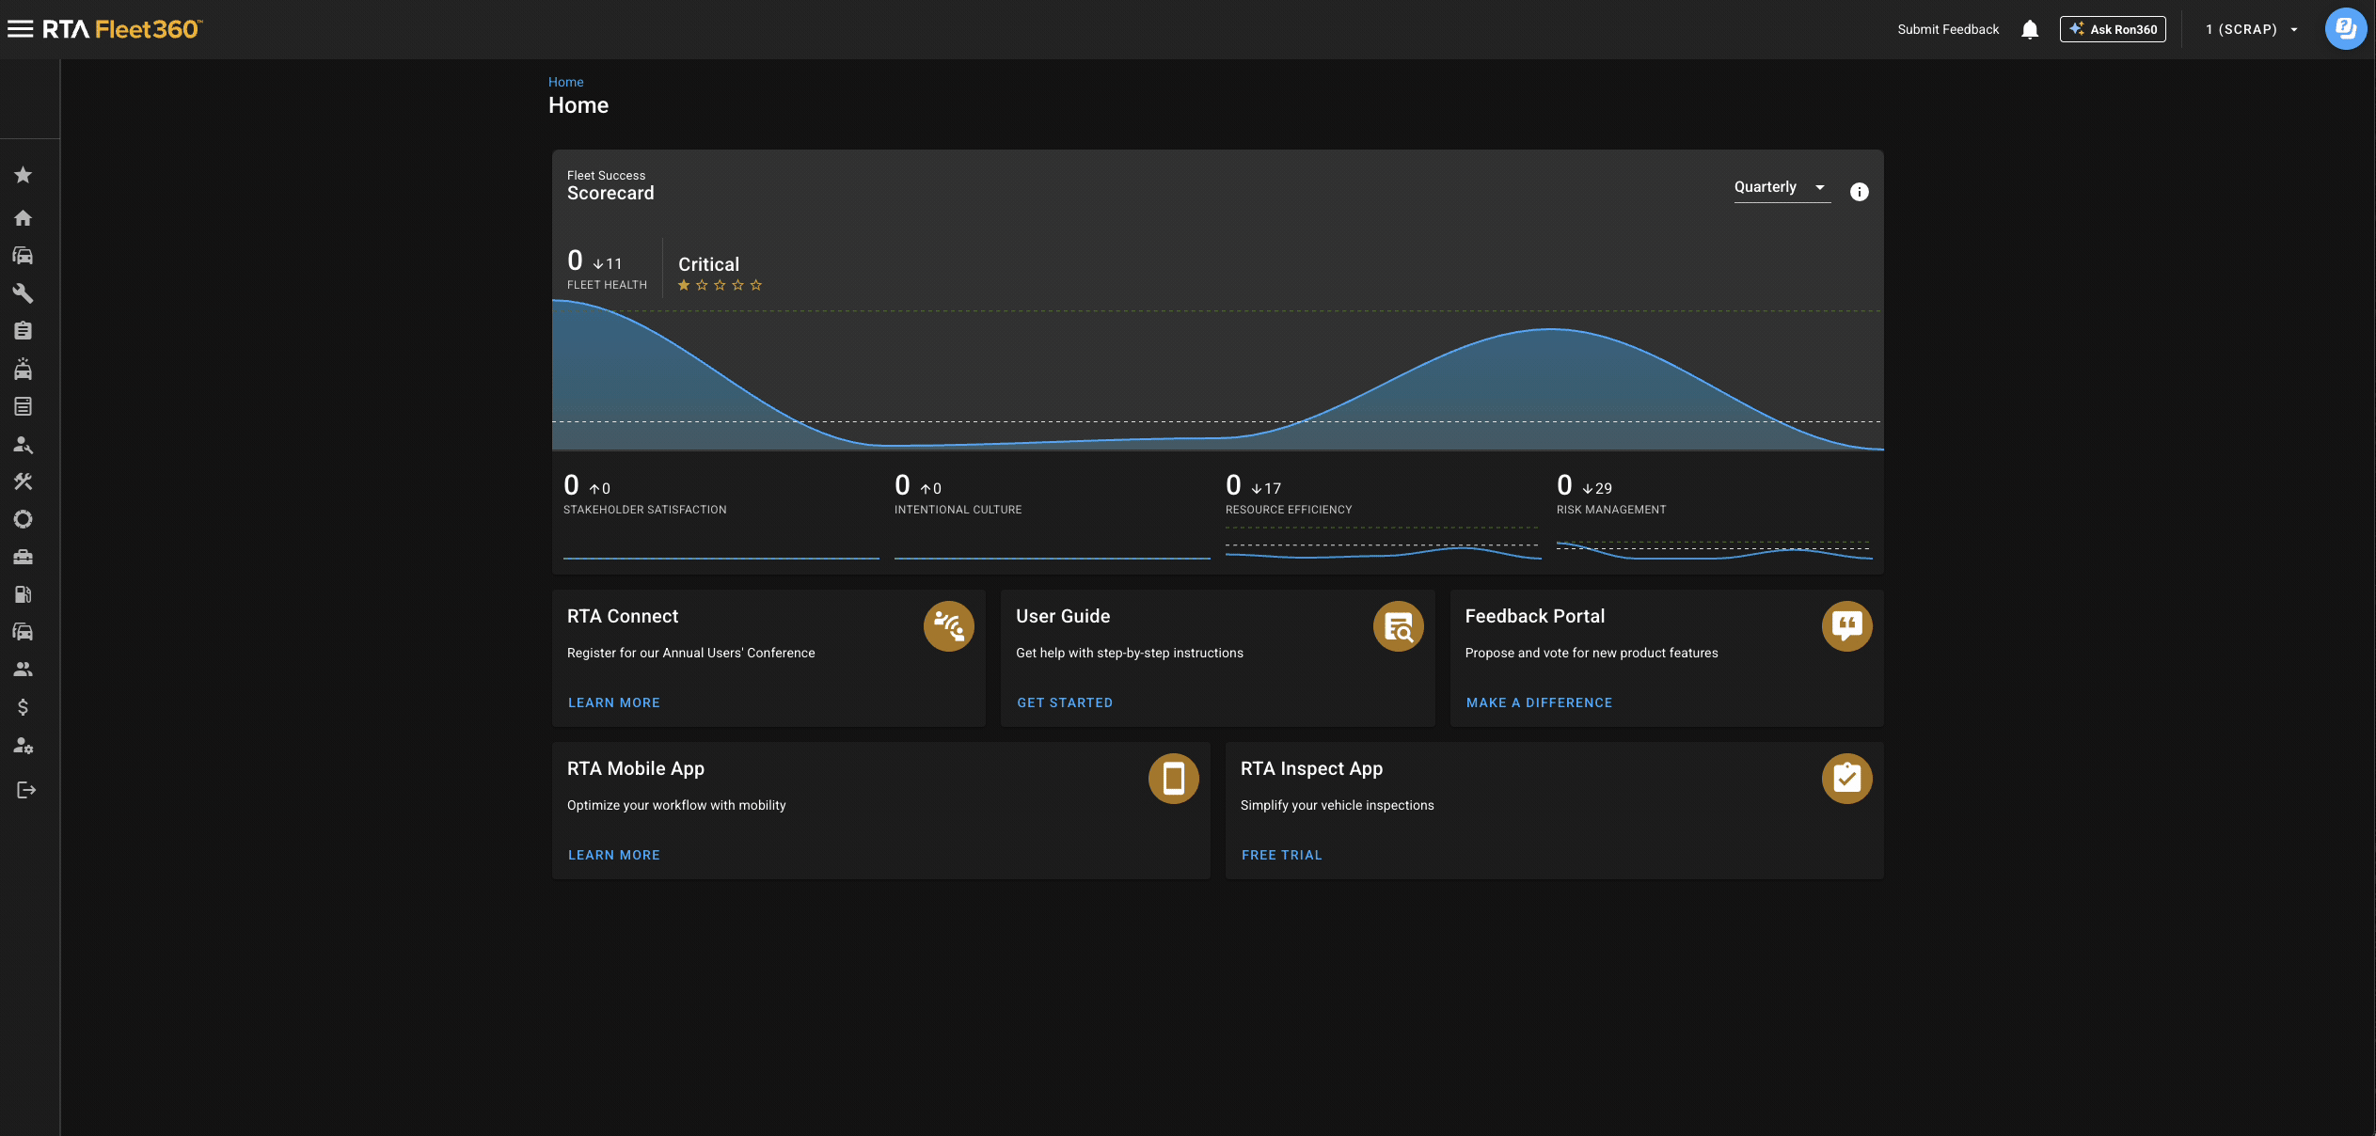Click the Feedback Portal quote icon
This screenshot has width=2376, height=1136.
[1847, 626]
